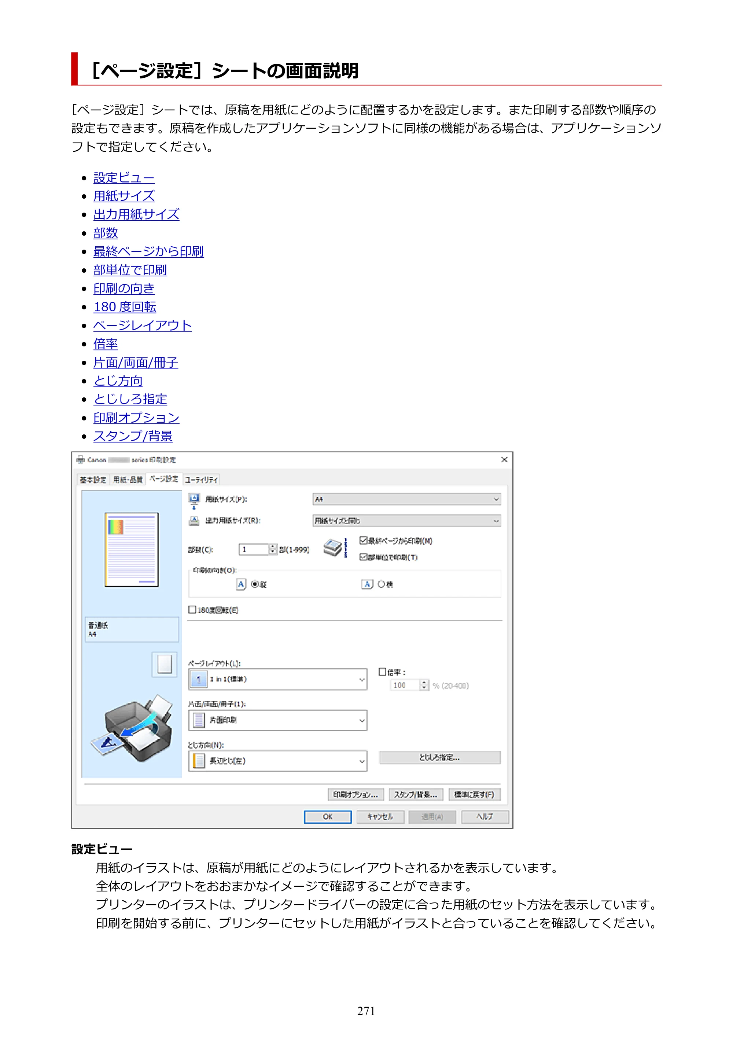The height and width of the screenshot is (1037, 733).
Task: Enable 180度回転 checkbox
Action: [192, 610]
